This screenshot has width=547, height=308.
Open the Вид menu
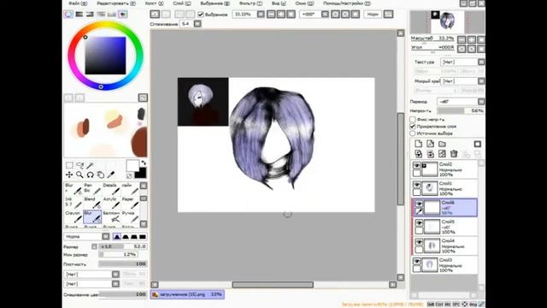(279, 3)
